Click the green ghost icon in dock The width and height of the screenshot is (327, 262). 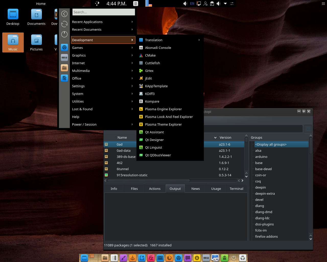(225, 258)
